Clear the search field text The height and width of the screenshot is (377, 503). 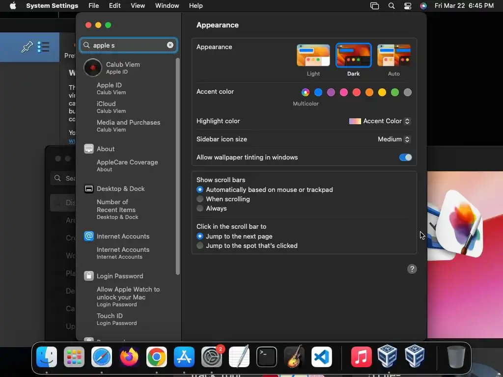(170, 45)
